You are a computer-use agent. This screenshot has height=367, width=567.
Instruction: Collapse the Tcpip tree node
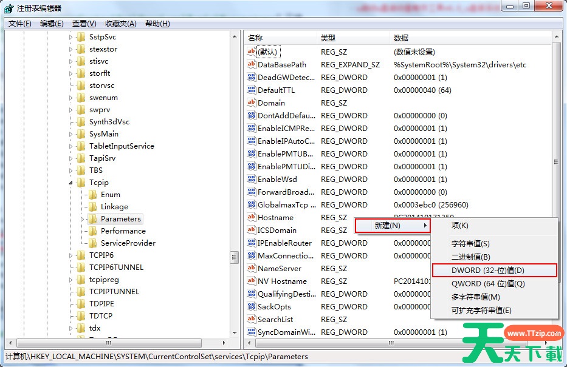click(x=71, y=183)
